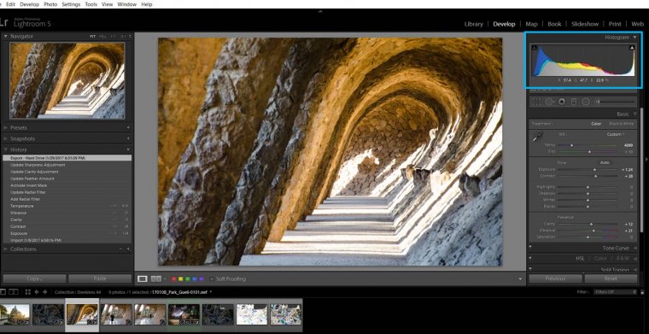Screen dimensions: 649x334
Task: Open toolbar options dropdown arrow
Action: (x=521, y=279)
